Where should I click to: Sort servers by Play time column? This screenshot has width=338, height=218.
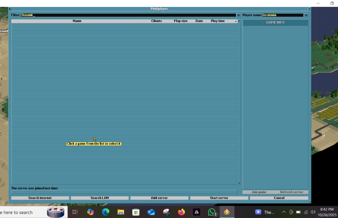(218, 21)
